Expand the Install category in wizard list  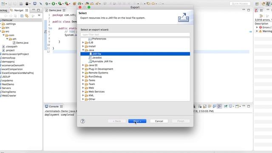tap(83, 46)
